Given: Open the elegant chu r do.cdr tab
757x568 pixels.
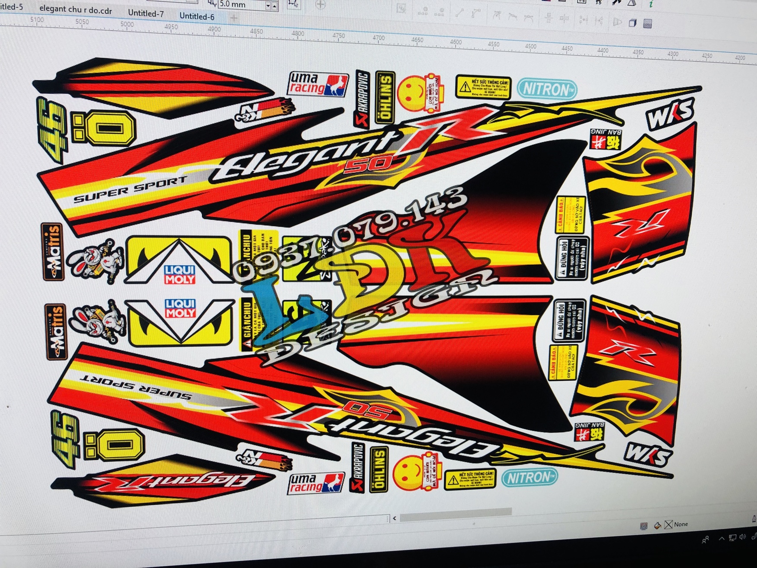Looking at the screenshot, I should coord(76,10).
